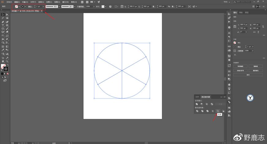Viewport: 267px width, 144px height.
Task: Open the fx effects menu in Properties
Action: (235, 55)
